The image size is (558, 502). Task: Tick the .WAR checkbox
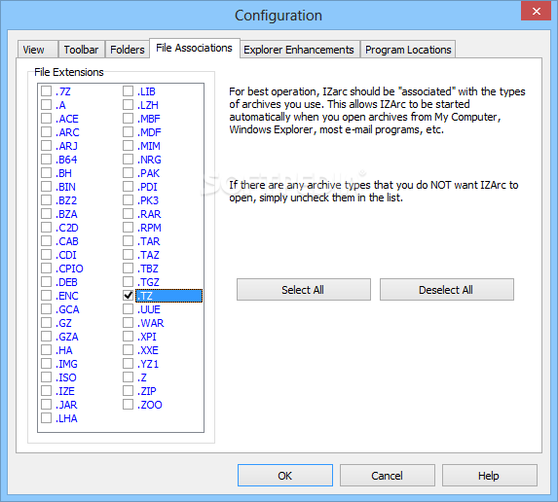[129, 323]
